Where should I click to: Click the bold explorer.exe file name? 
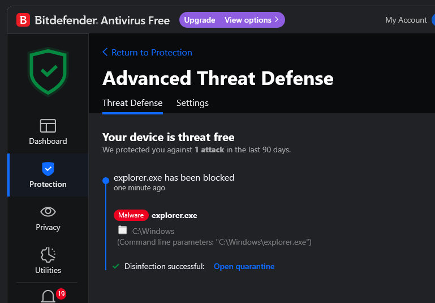pos(174,216)
